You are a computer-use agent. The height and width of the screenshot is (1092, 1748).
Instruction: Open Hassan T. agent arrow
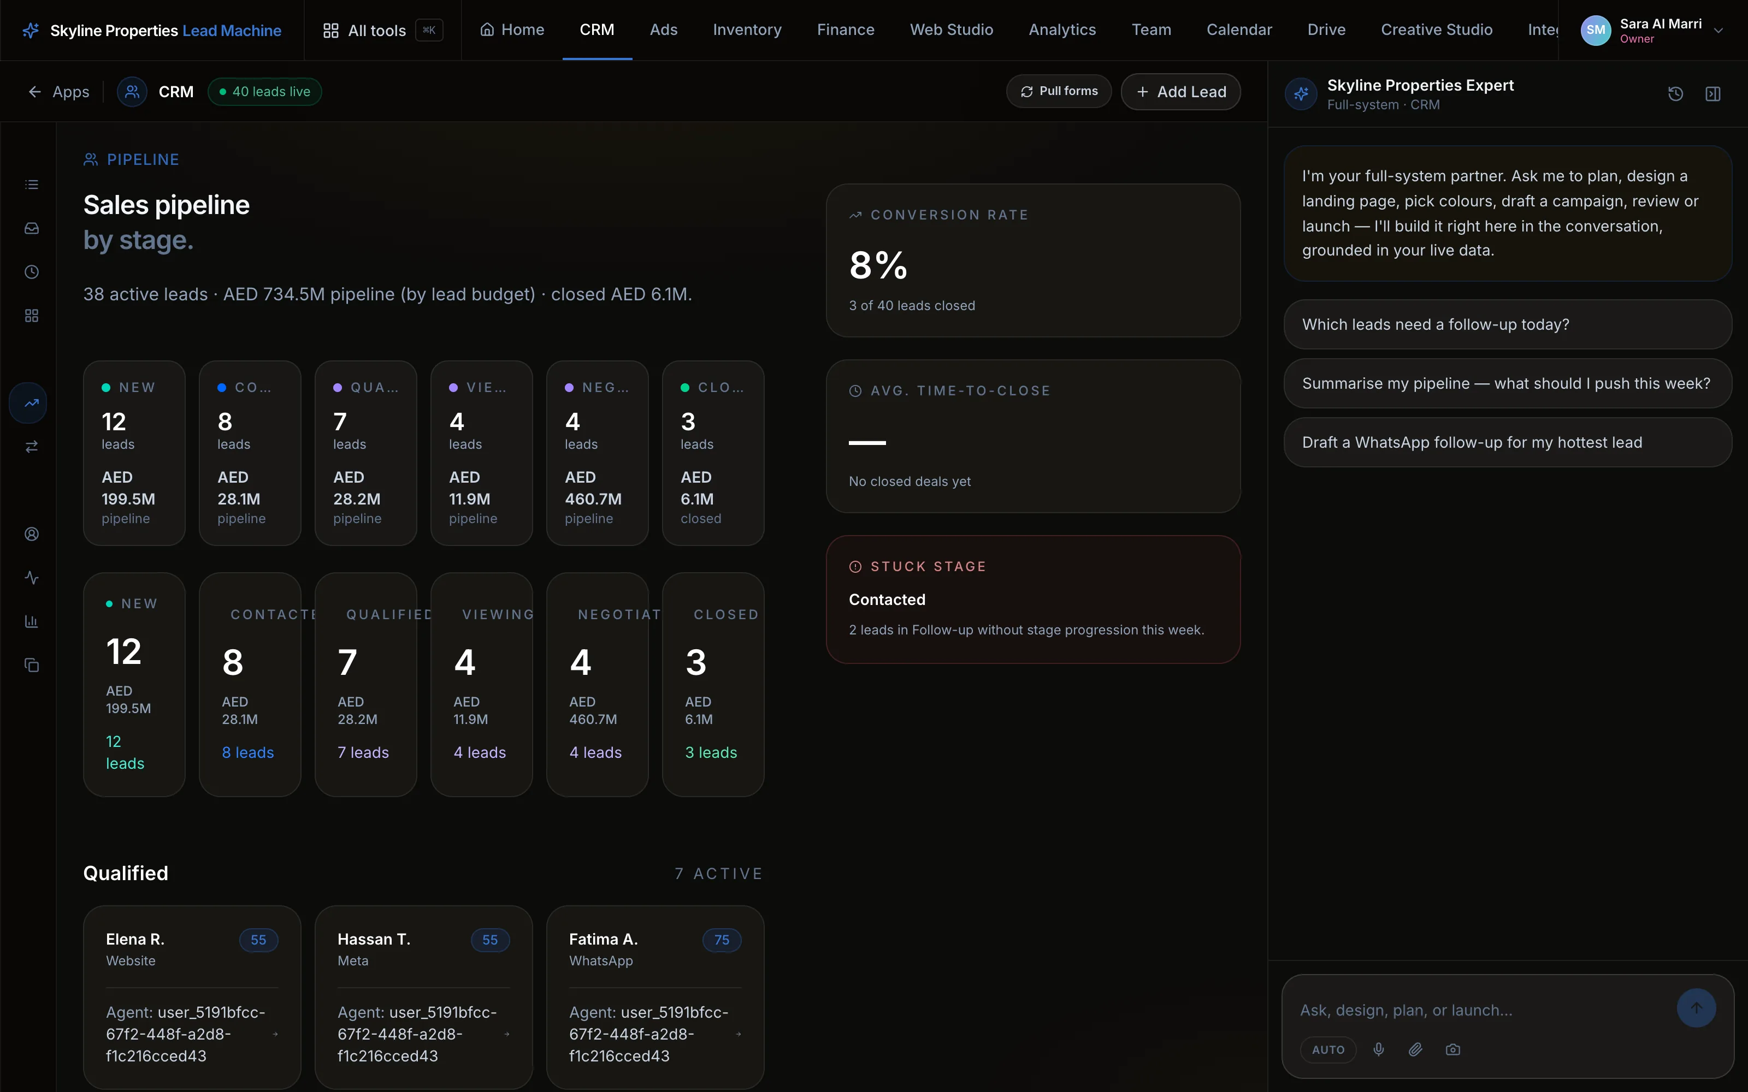pos(507,1034)
